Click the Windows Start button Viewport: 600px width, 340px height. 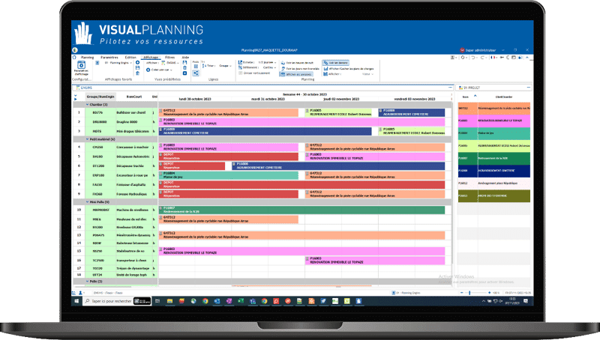[76, 301]
